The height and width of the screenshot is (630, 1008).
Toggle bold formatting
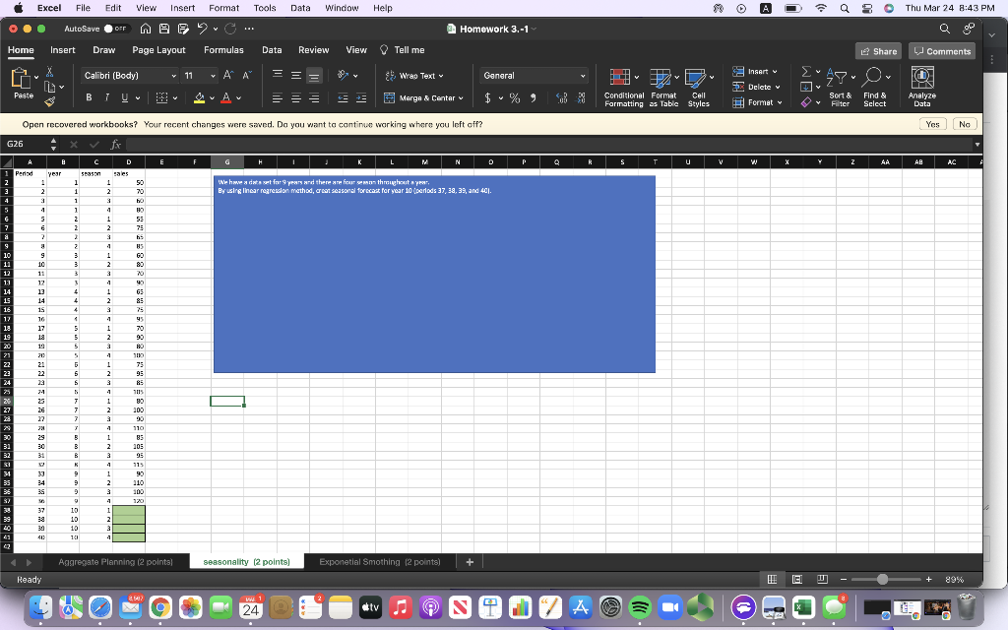tap(87, 97)
